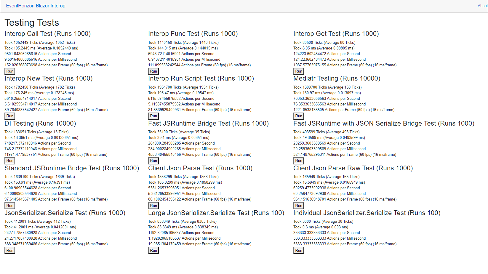The image size is (488, 274).
Task: Run the Standard JSRuntime Bridge Test
Action: (10, 206)
